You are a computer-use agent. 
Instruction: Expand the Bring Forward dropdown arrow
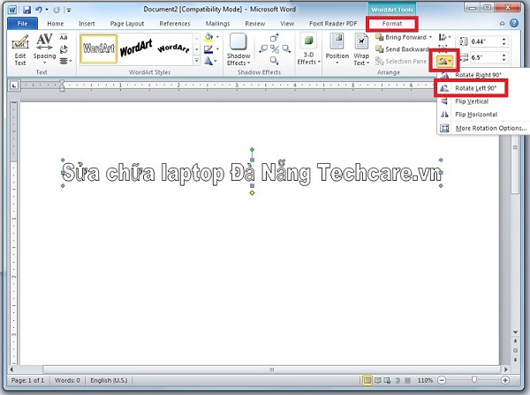(x=430, y=37)
